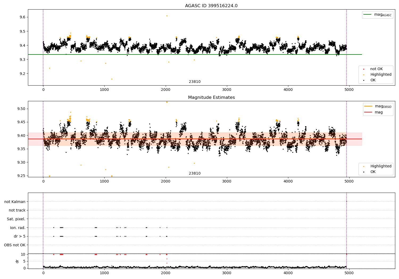Image resolution: width=399 pixels, height=279 pixels.
Task: Click the 'AGASC ID 399516224.0' title
Action: click(211, 6)
